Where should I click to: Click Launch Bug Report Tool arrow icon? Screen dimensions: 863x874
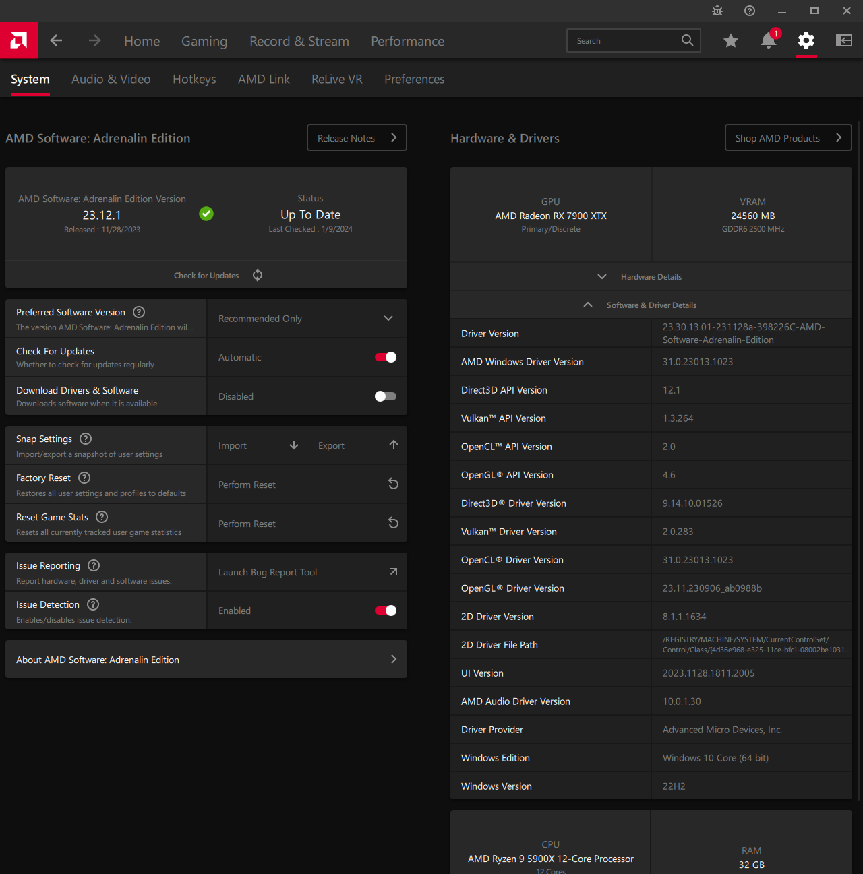[394, 571]
